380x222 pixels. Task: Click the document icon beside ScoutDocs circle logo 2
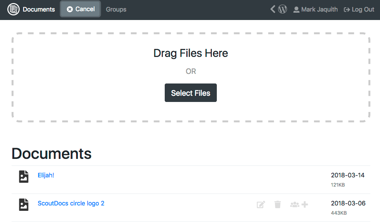point(24,204)
